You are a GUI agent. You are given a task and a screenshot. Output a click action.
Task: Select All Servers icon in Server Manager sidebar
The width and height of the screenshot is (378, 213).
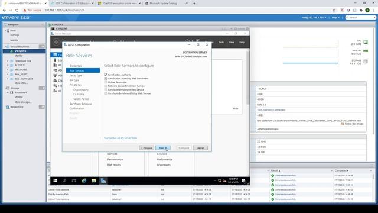coord(55,65)
